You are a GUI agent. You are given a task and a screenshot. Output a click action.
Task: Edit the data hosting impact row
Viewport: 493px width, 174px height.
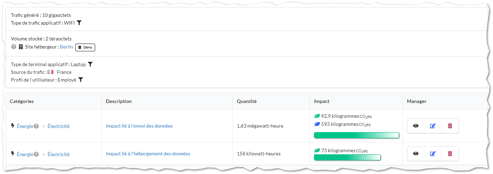433,154
